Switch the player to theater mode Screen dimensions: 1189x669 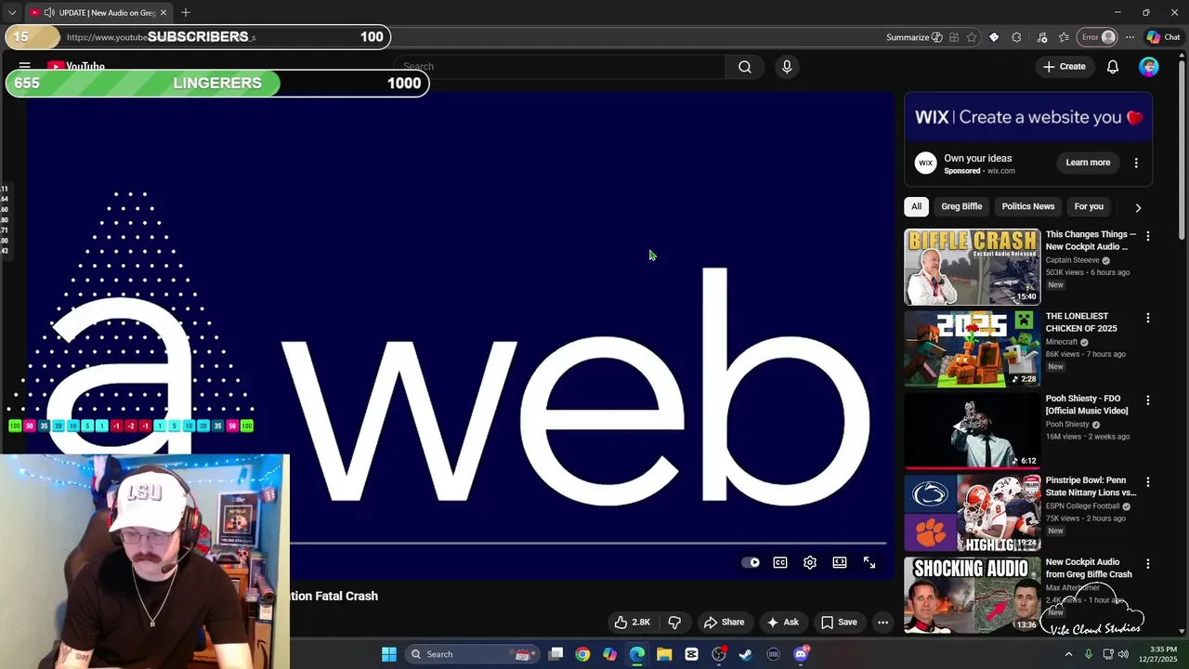tap(840, 563)
